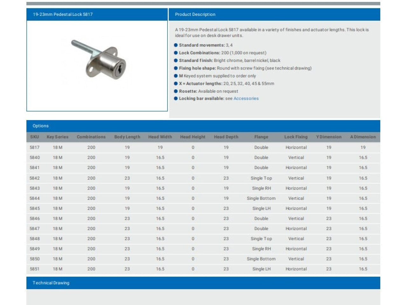Viewport: 407px width, 305px height.
Task: Click Single Bottom flange in row 5844
Action: click(261, 198)
